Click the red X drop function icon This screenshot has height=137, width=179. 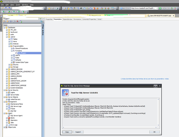coord(18,22)
